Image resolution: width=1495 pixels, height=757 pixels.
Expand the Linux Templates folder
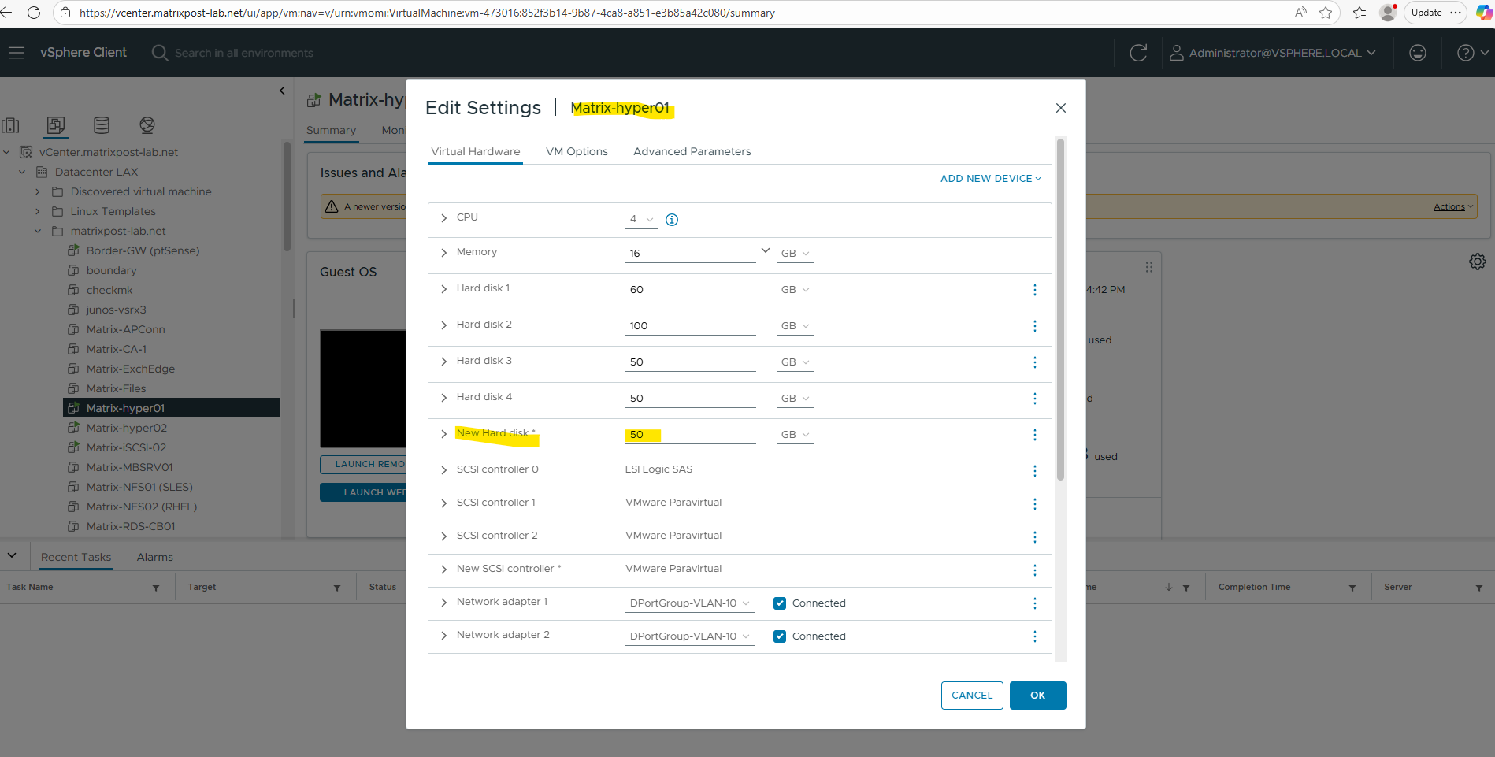point(38,212)
